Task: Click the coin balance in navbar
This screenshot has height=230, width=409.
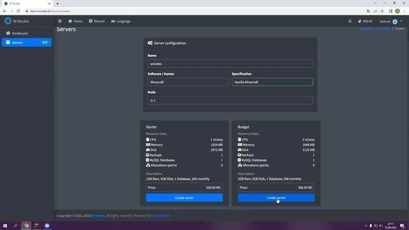Action: pos(365,21)
